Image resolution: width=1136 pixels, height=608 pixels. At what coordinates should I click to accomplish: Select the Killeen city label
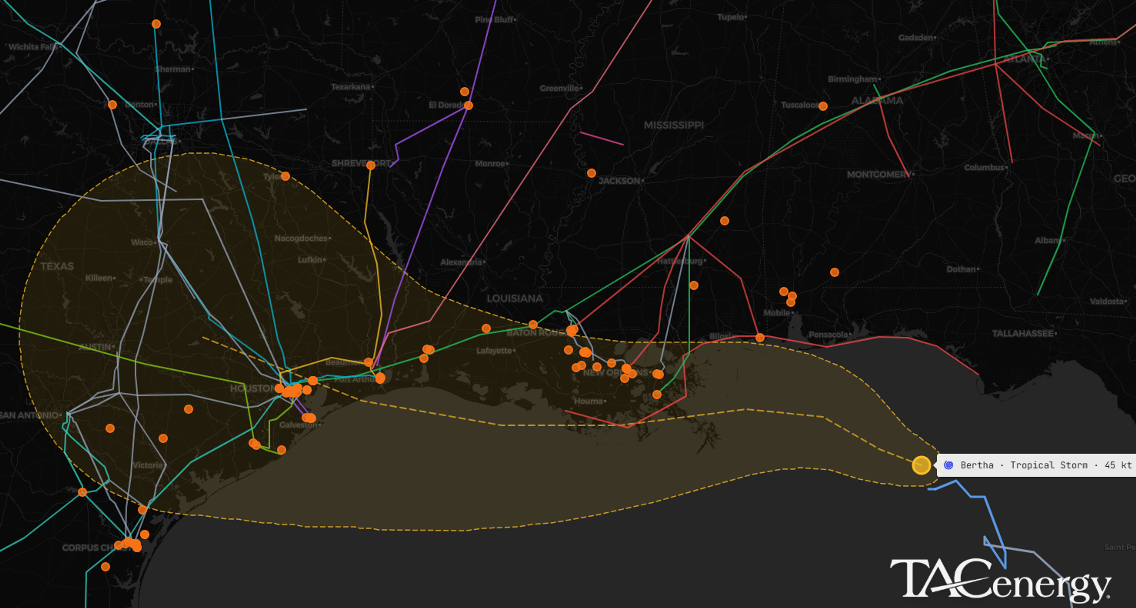point(99,278)
